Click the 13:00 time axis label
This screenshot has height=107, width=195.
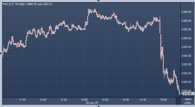tap(84, 100)
